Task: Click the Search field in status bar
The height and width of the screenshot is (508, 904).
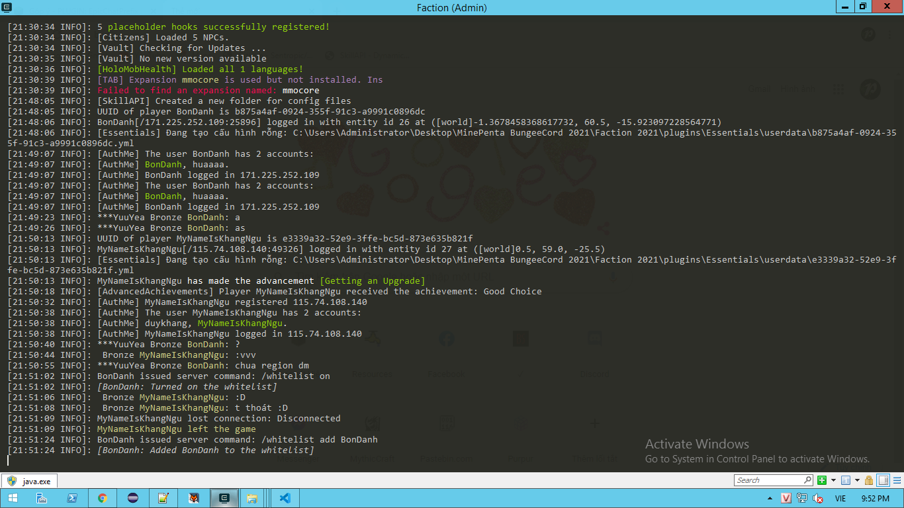Action: pos(773,480)
